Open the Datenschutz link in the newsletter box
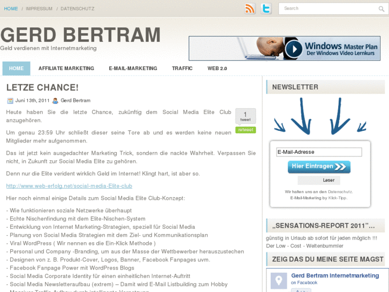The width and height of the screenshot is (389, 292). [340, 192]
